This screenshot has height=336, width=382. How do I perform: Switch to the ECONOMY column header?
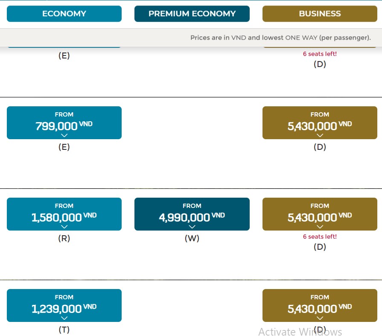[64, 14]
